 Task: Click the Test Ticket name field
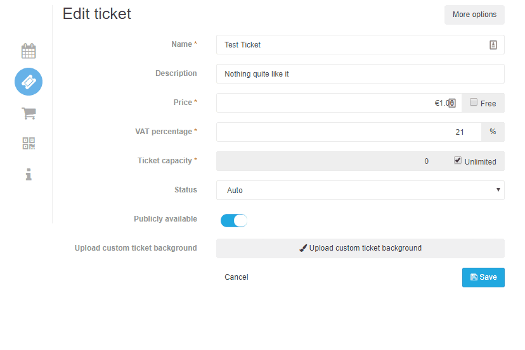[x=360, y=45]
